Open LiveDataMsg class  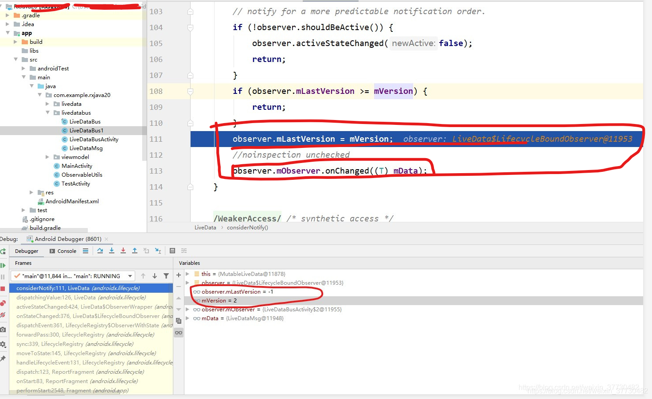click(x=86, y=148)
